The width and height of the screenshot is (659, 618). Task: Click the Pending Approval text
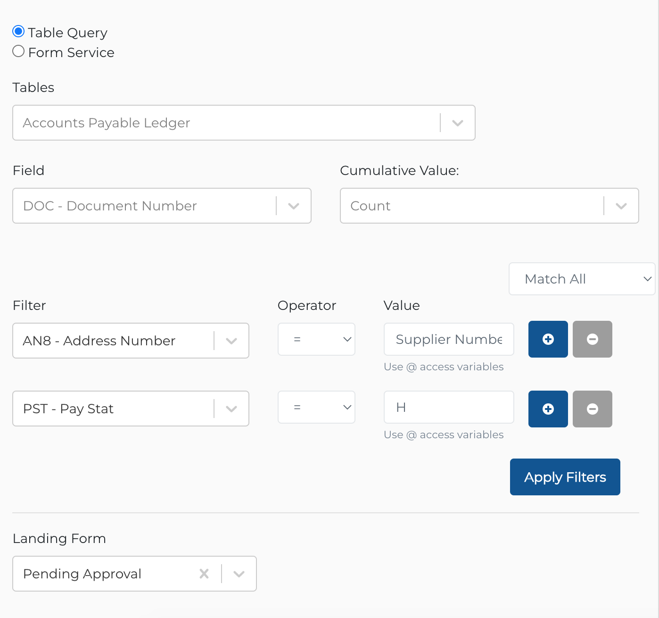(x=82, y=574)
